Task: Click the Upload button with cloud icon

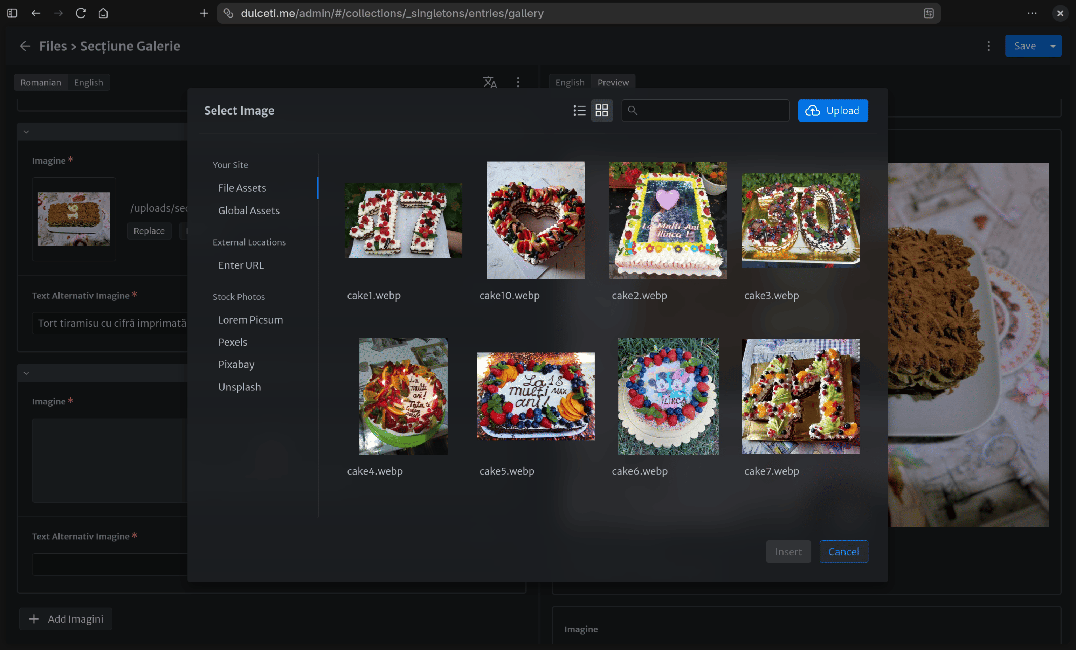Action: 832,110
